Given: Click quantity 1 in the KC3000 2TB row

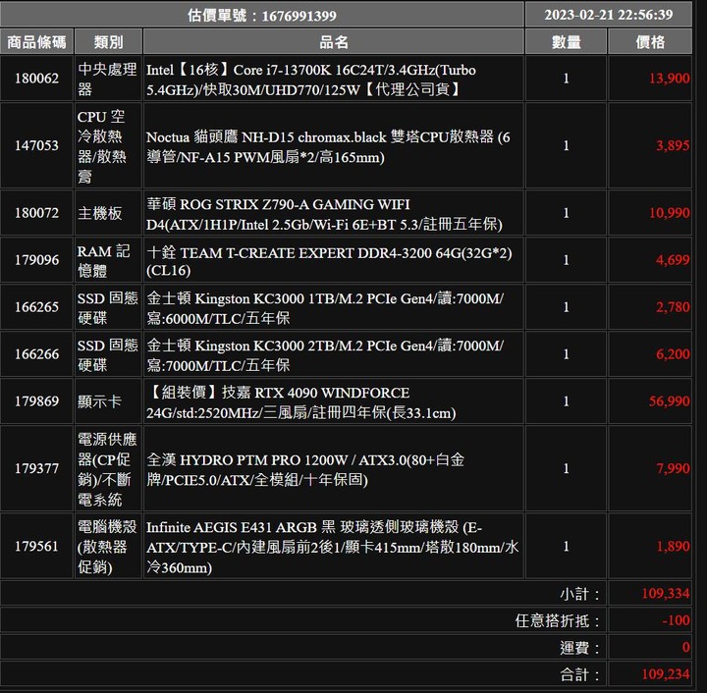Looking at the screenshot, I should pyautogui.click(x=566, y=354).
